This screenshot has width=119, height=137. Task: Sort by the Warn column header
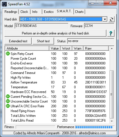point(78,48)
